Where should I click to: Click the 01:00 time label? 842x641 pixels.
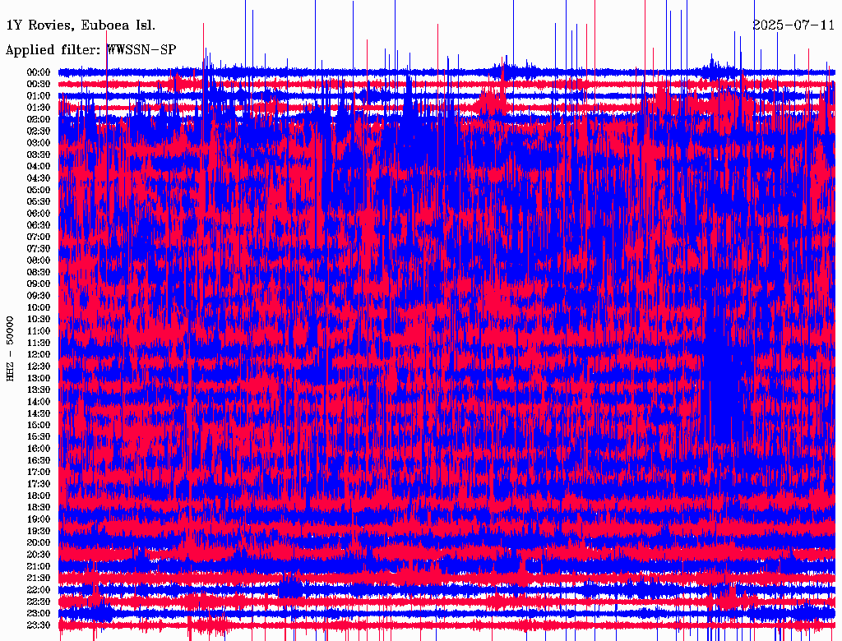[39, 95]
